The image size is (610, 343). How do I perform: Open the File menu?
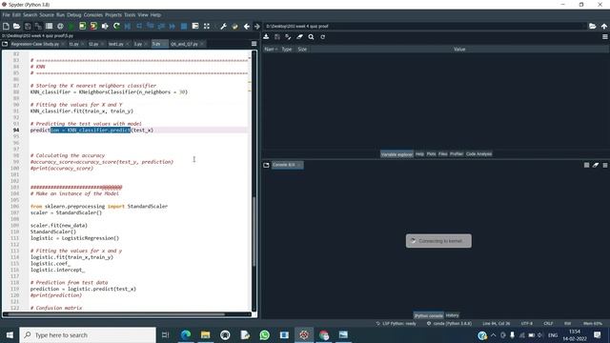[x=6, y=15]
